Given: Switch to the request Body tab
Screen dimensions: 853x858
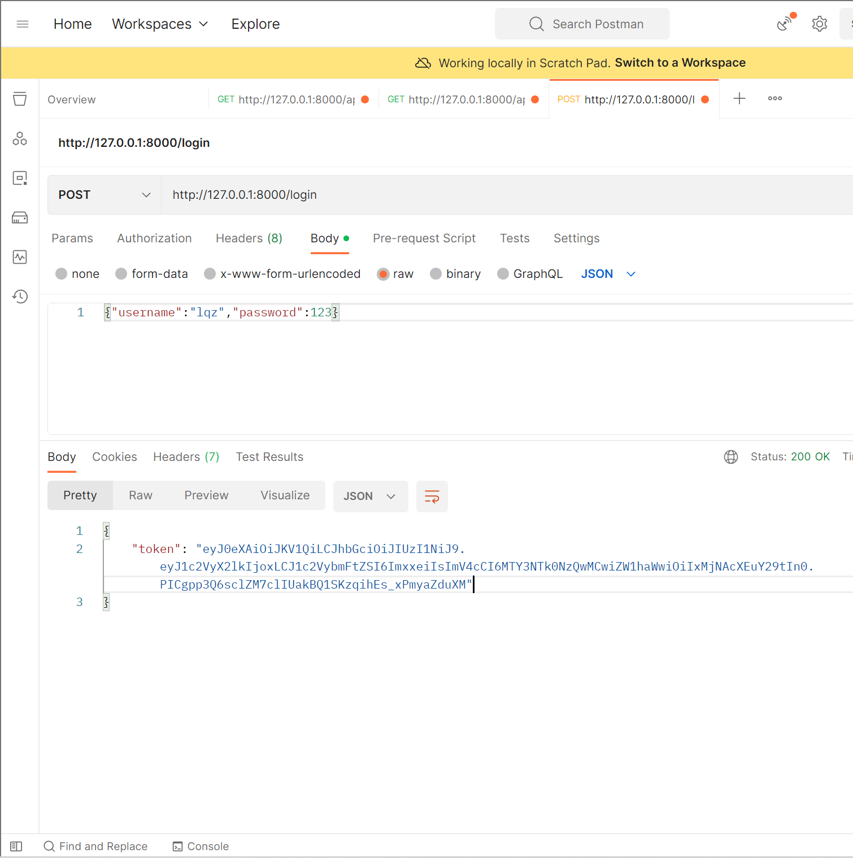Looking at the screenshot, I should 330,238.
